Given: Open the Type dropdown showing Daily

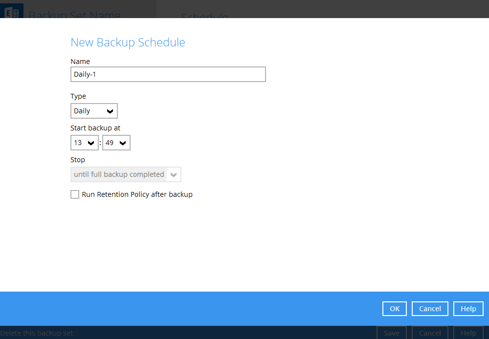Looking at the screenshot, I should (x=94, y=111).
